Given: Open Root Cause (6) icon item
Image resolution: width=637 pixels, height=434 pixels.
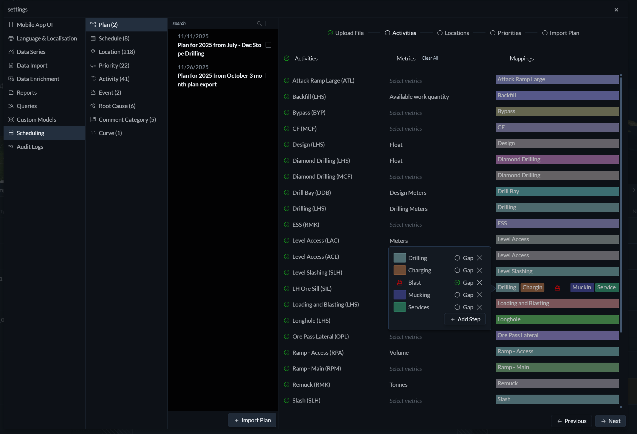Looking at the screenshot, I should click(x=93, y=106).
